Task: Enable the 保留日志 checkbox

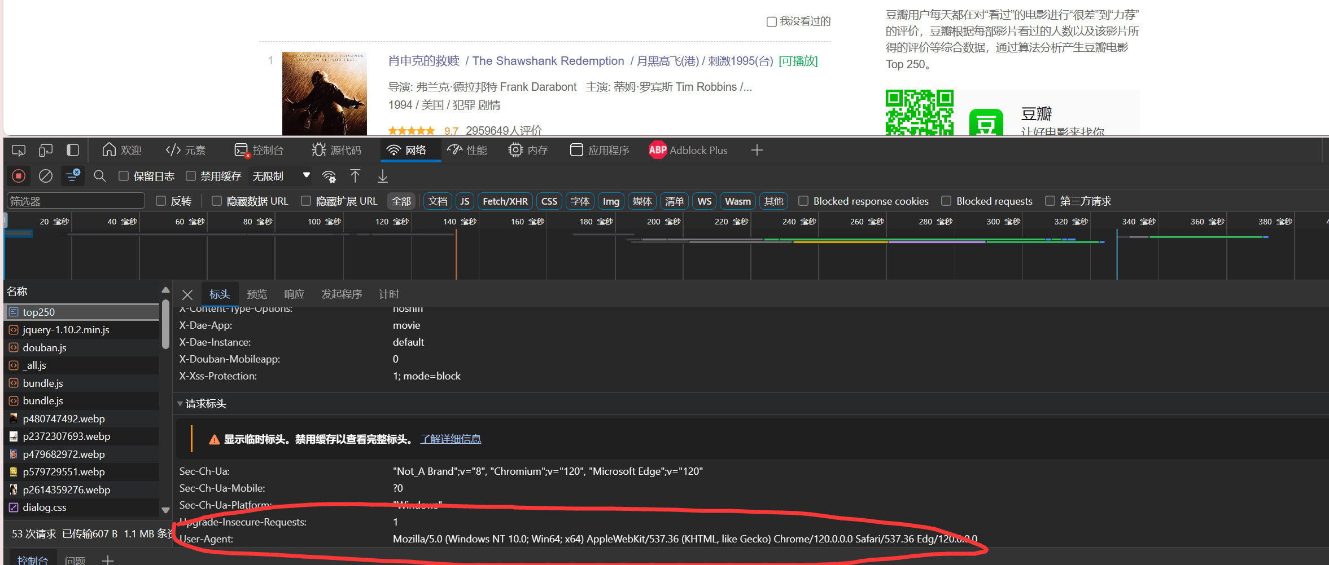Action: 124,176
